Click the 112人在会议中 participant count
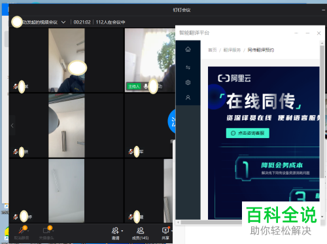 click(x=111, y=22)
